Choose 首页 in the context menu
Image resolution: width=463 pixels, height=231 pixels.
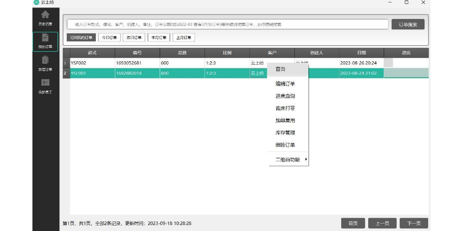pos(281,69)
